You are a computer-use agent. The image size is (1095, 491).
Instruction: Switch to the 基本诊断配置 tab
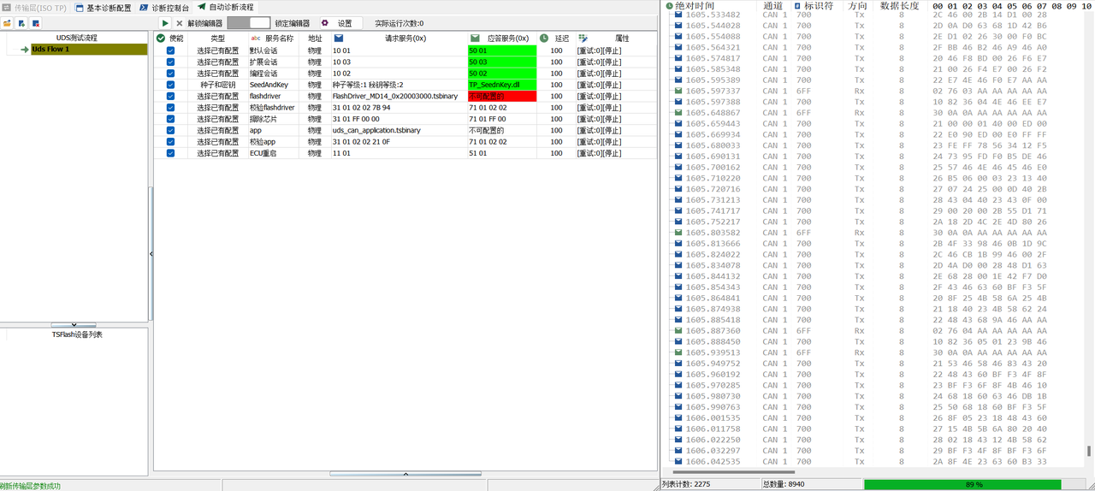coord(103,7)
